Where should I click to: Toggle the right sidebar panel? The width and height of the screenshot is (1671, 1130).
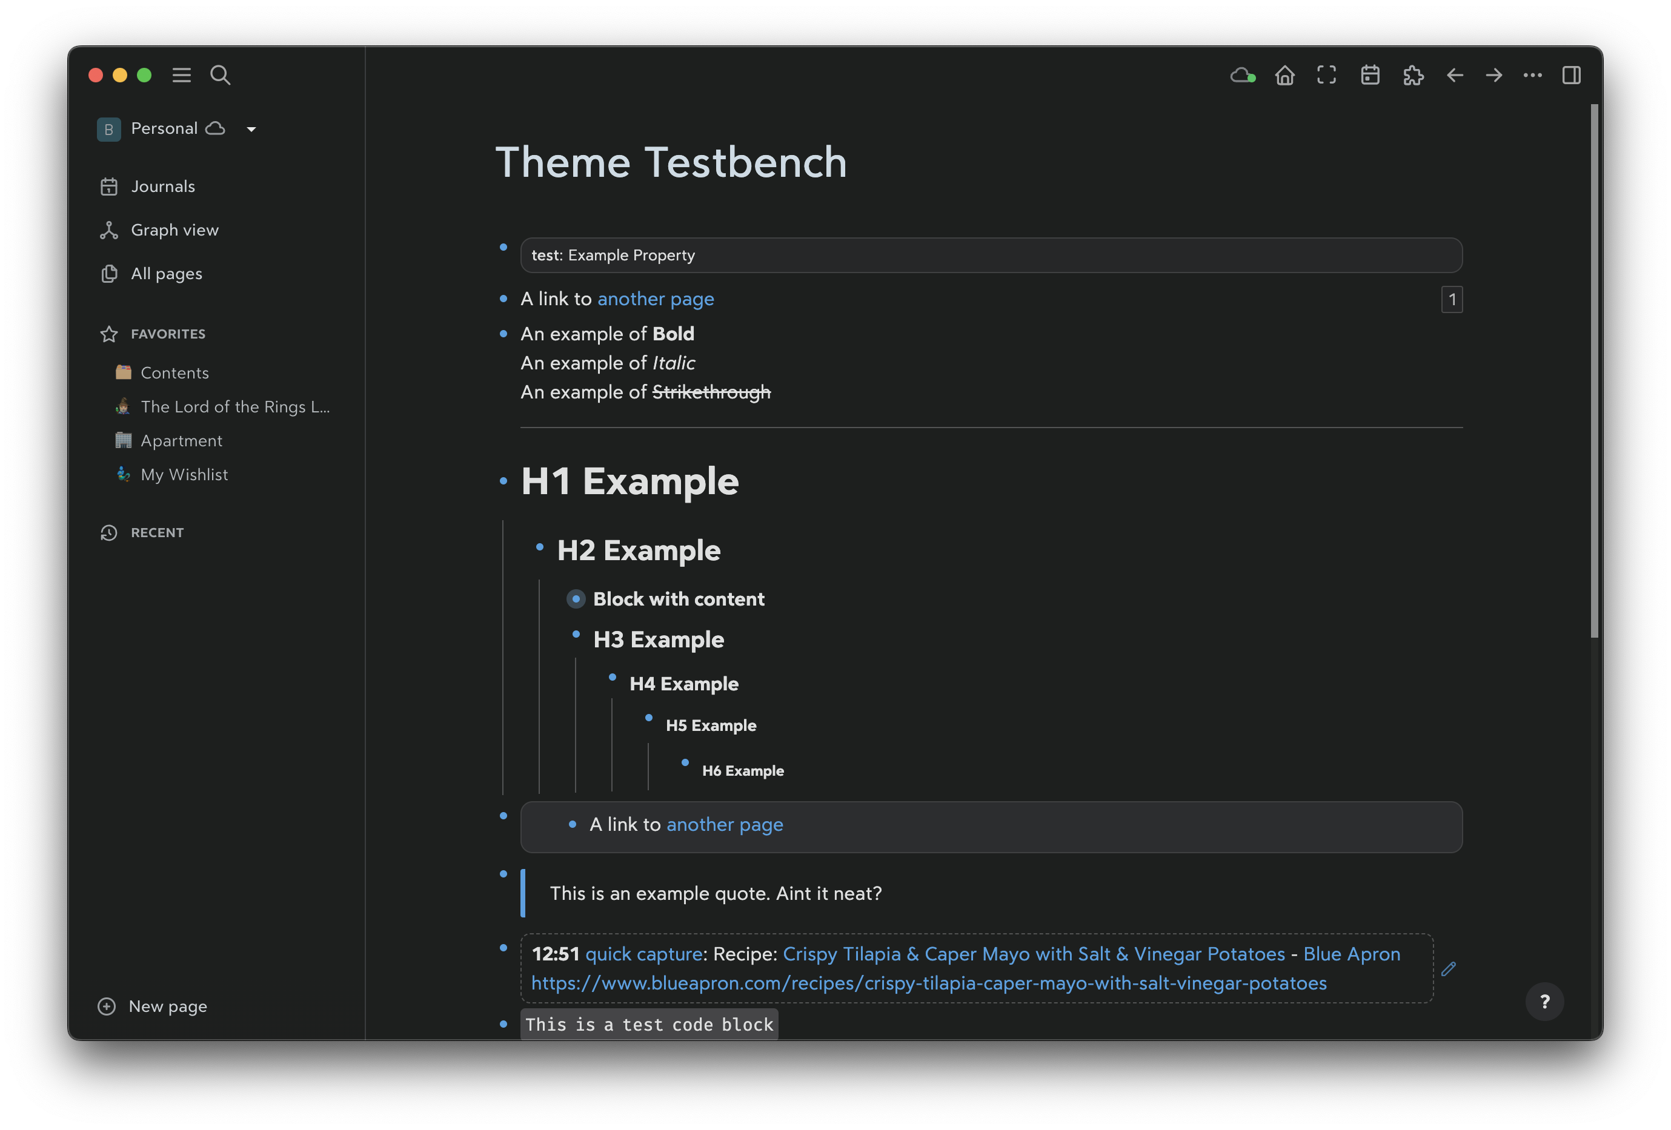pyautogui.click(x=1571, y=76)
